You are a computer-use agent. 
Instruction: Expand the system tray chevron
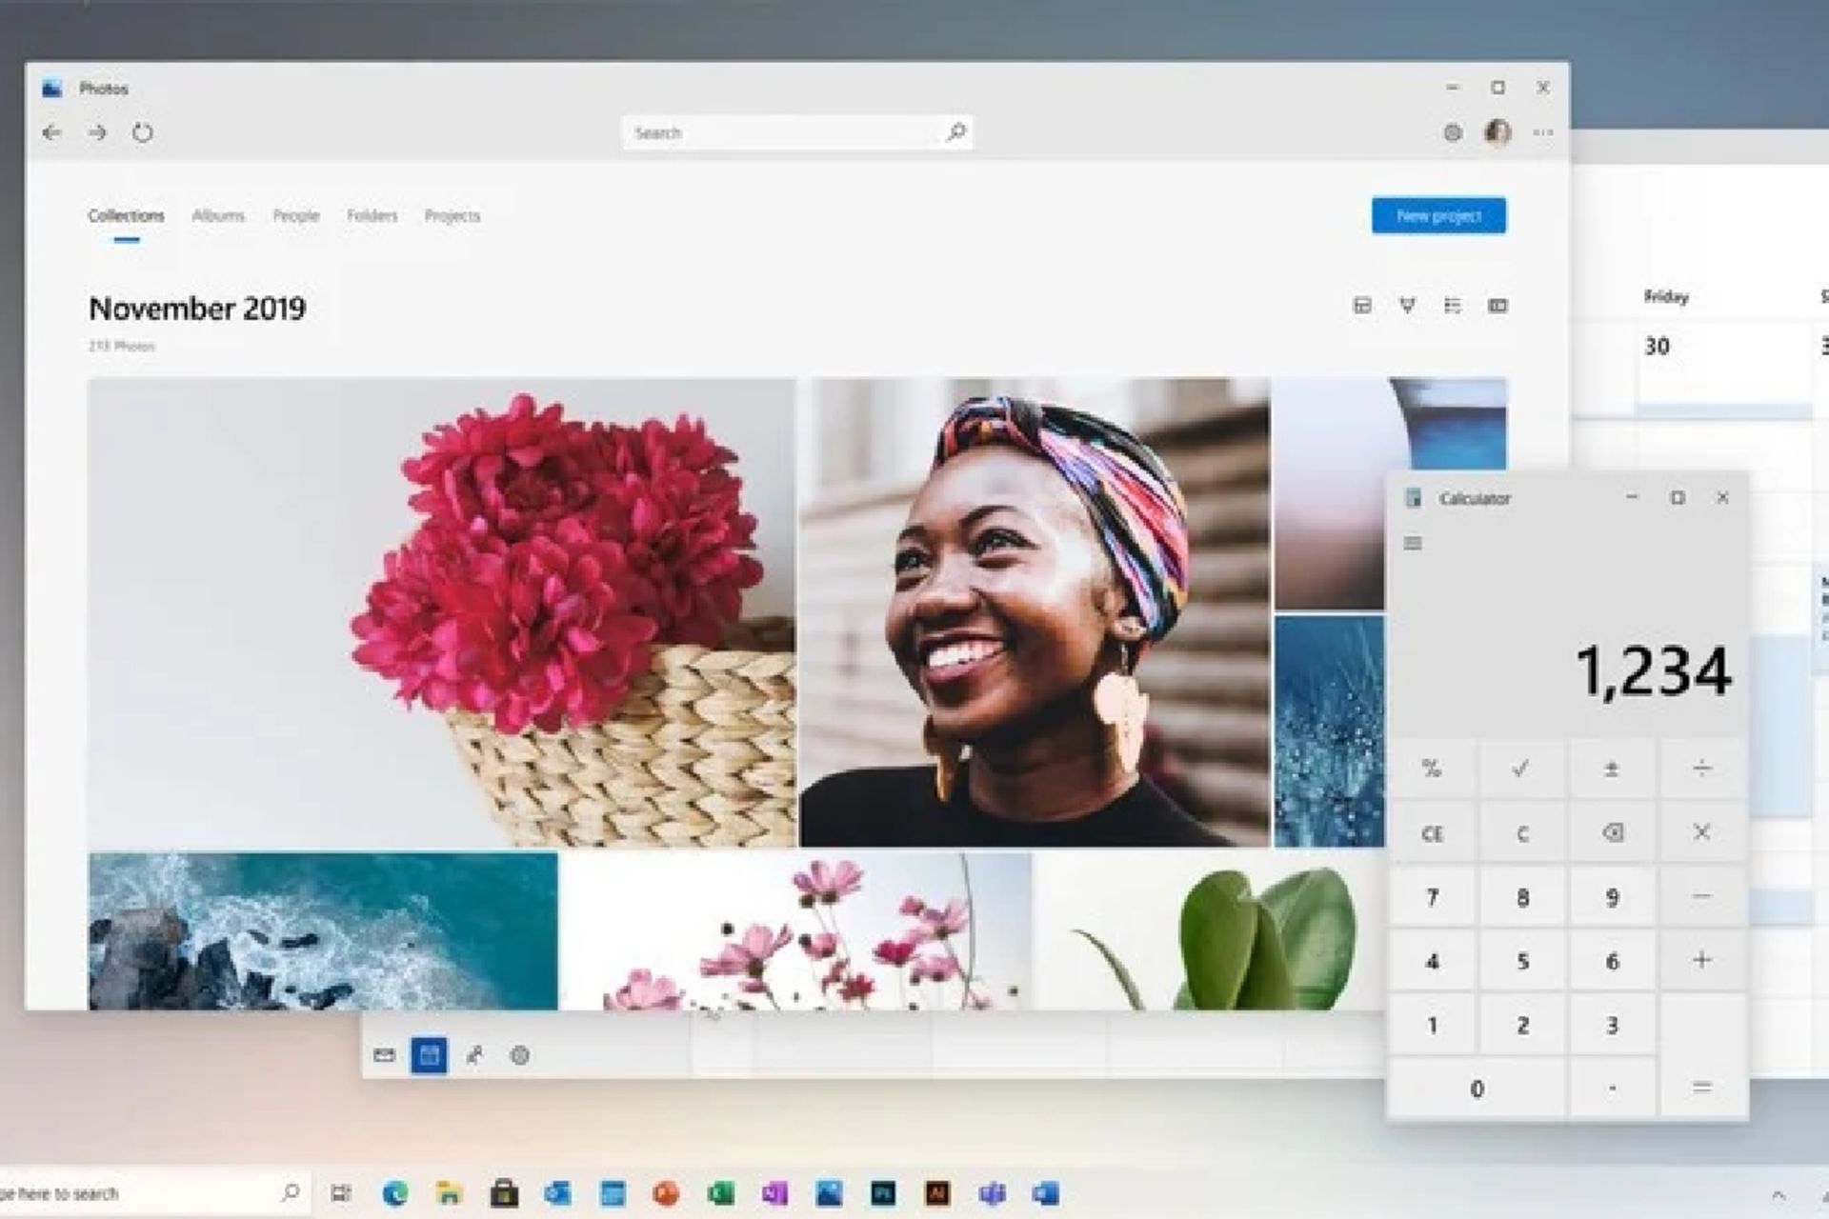[1778, 1194]
